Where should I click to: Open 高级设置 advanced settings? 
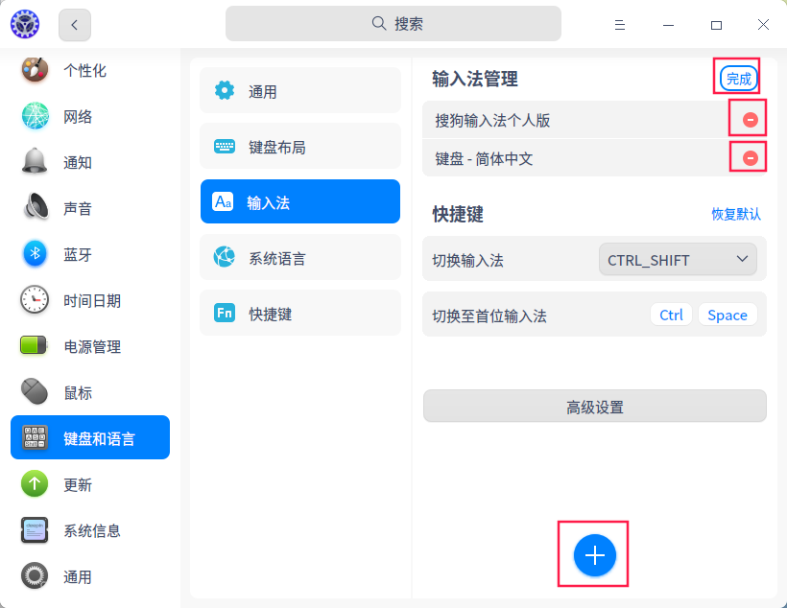[x=594, y=406]
